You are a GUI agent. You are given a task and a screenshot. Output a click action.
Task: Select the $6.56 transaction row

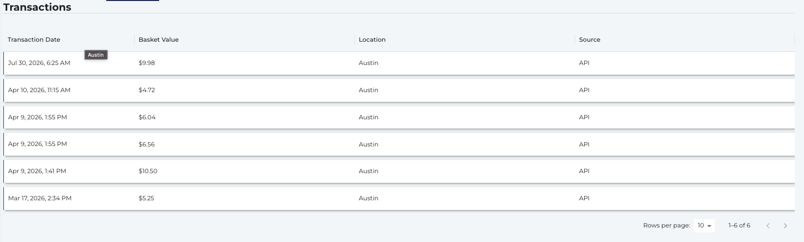[x=399, y=144]
